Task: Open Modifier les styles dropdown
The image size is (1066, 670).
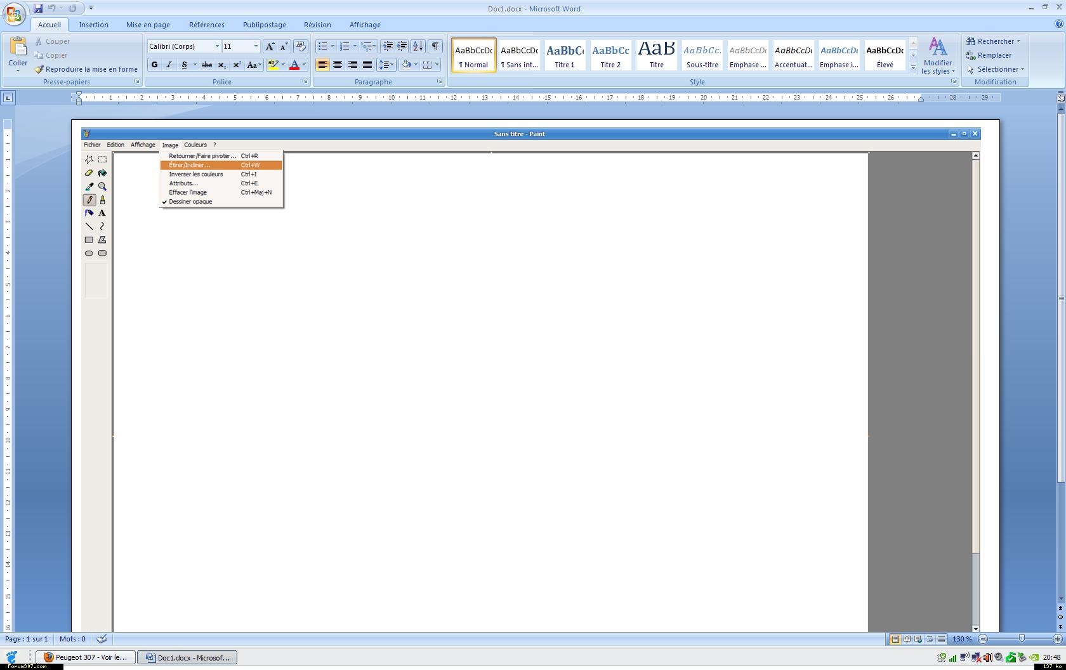Action: tap(938, 56)
